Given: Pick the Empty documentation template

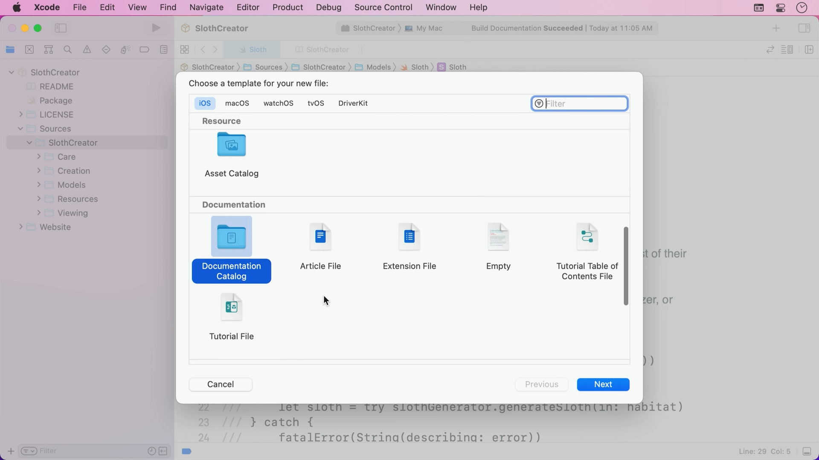Looking at the screenshot, I should tap(498, 247).
